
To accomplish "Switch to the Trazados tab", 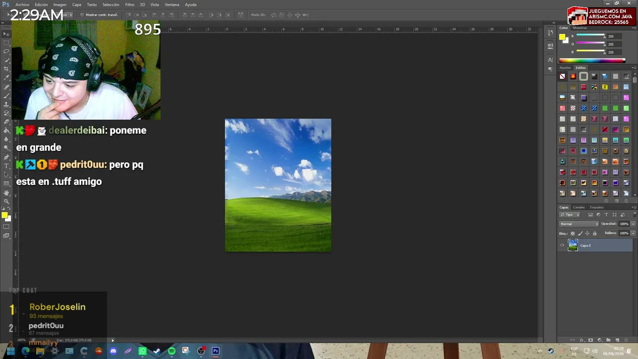I will pos(597,207).
